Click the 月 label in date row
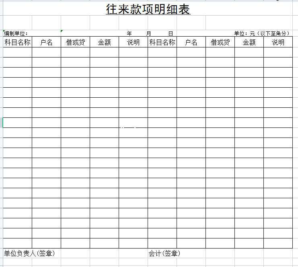Screen dimensions: 298x267 coord(149,33)
